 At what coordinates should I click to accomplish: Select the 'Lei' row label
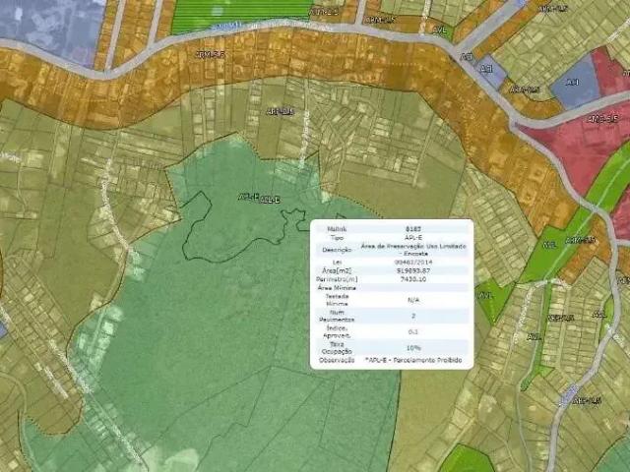click(337, 263)
